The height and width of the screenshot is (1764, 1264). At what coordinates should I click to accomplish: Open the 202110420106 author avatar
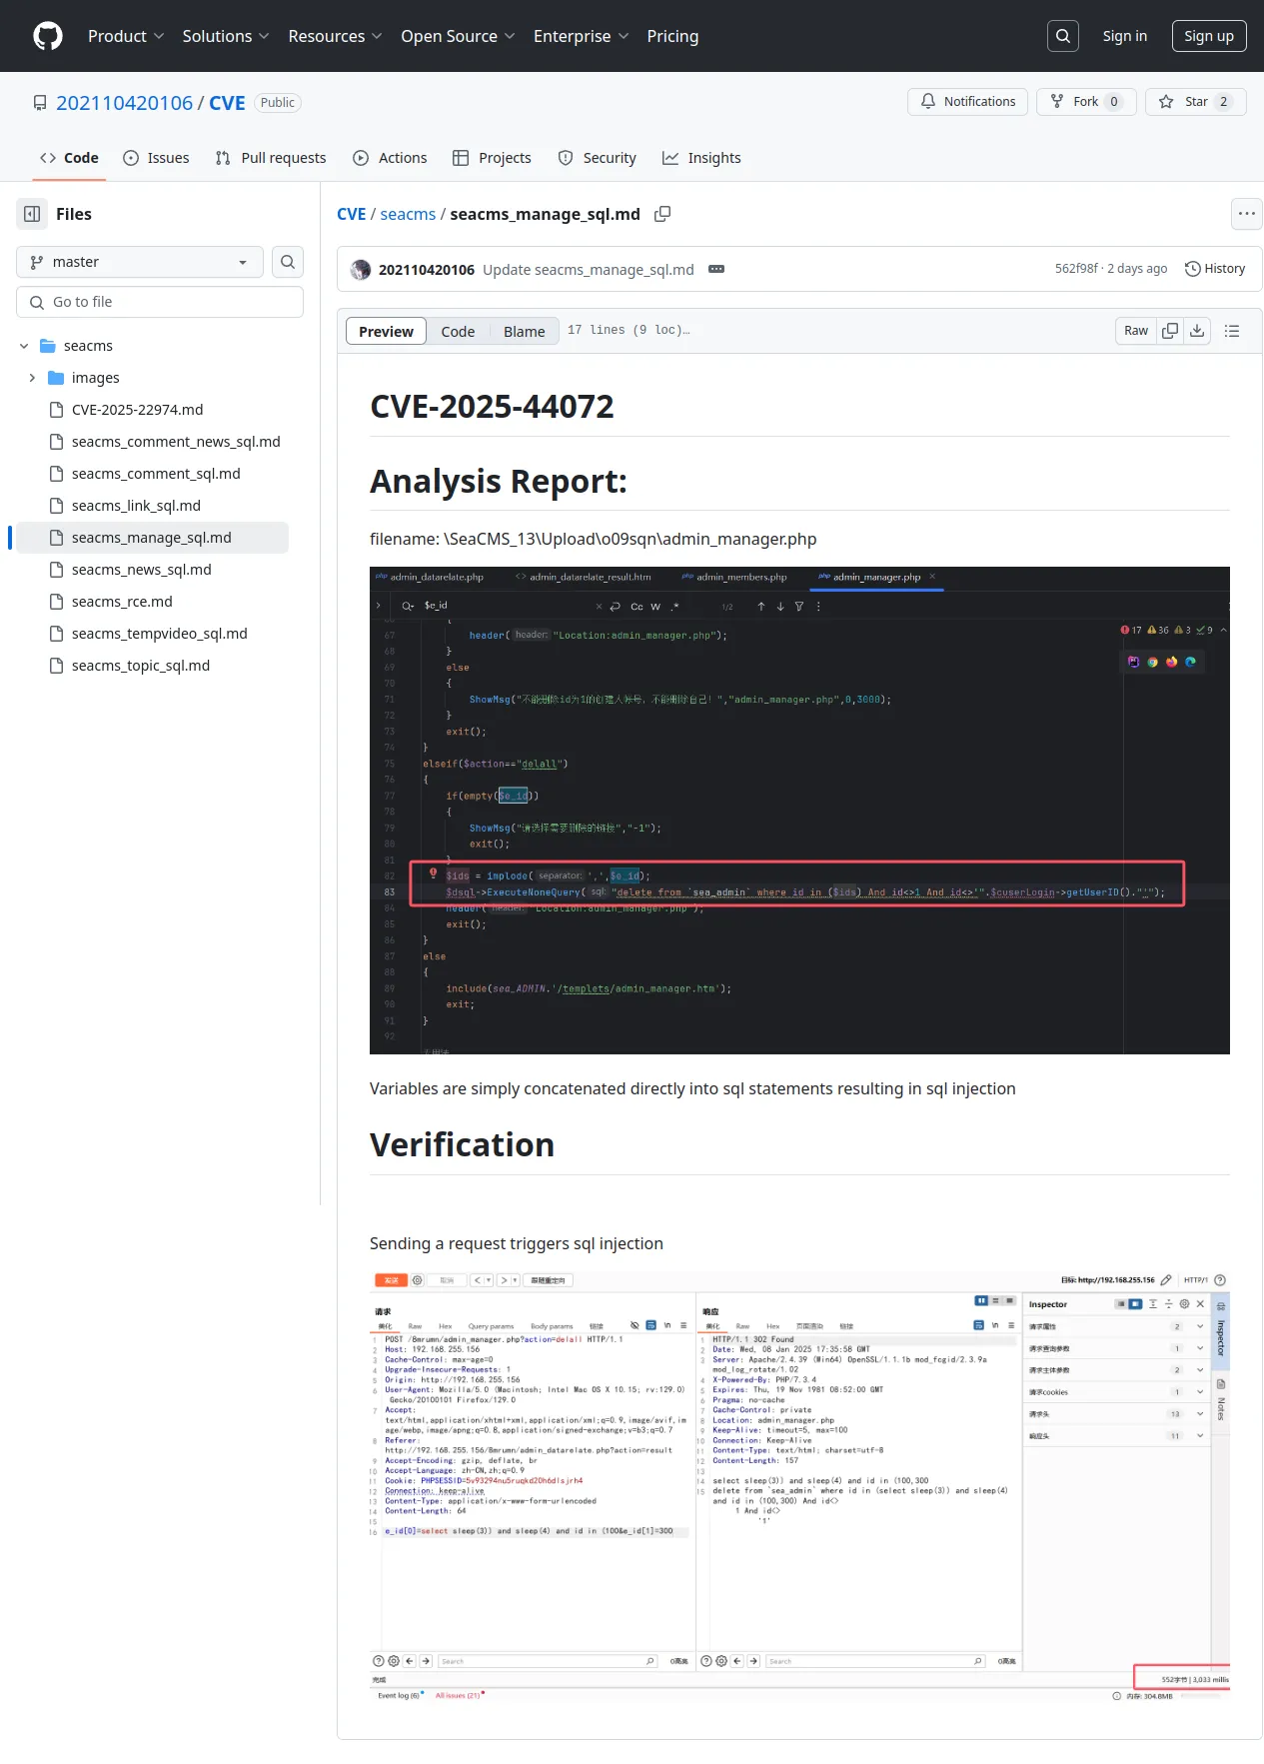[x=361, y=269]
